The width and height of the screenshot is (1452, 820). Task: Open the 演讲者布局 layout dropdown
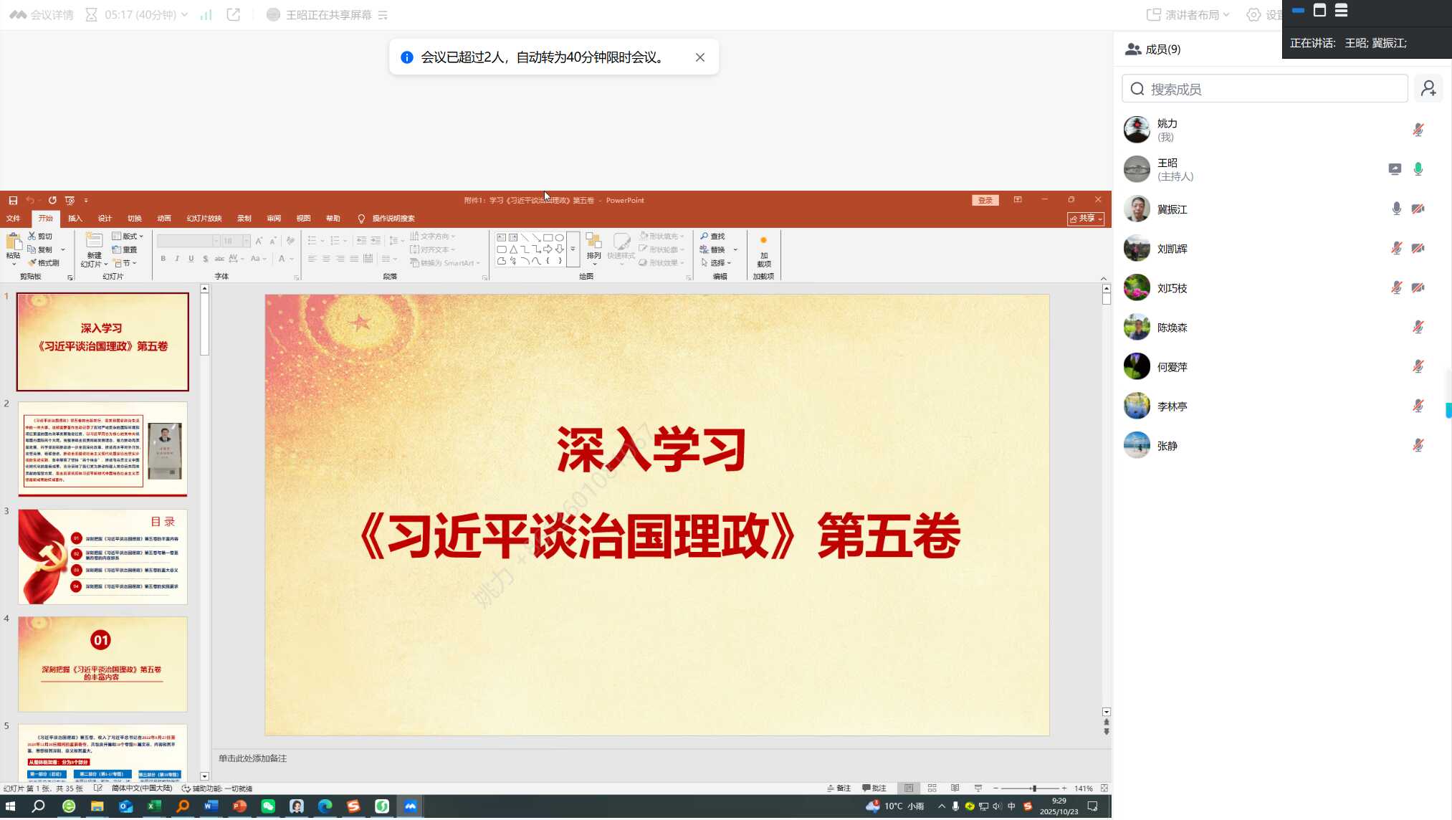pos(1188,15)
